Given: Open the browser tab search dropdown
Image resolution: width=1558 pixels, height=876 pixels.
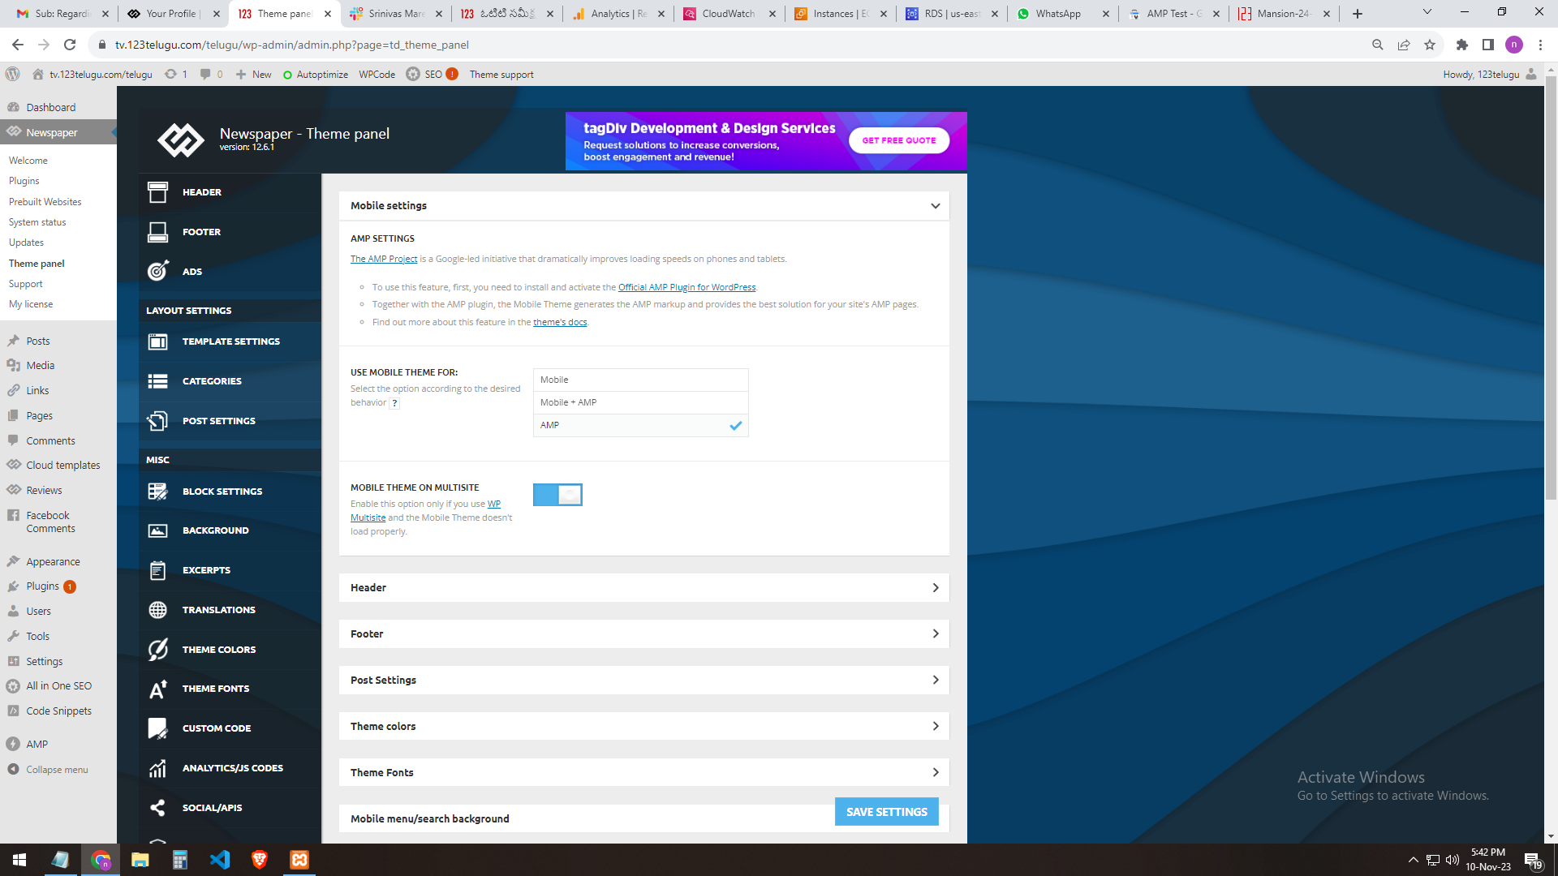Looking at the screenshot, I should click(x=1427, y=12).
